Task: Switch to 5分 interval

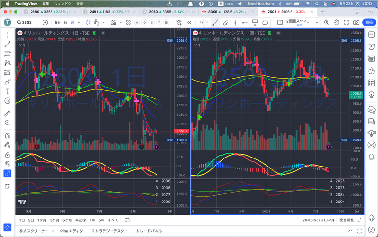Action: click(x=58, y=22)
